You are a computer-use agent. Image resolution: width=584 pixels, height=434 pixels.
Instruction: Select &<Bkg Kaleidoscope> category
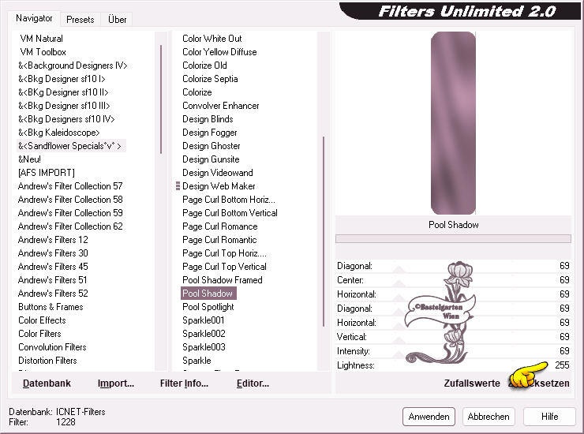(x=59, y=133)
